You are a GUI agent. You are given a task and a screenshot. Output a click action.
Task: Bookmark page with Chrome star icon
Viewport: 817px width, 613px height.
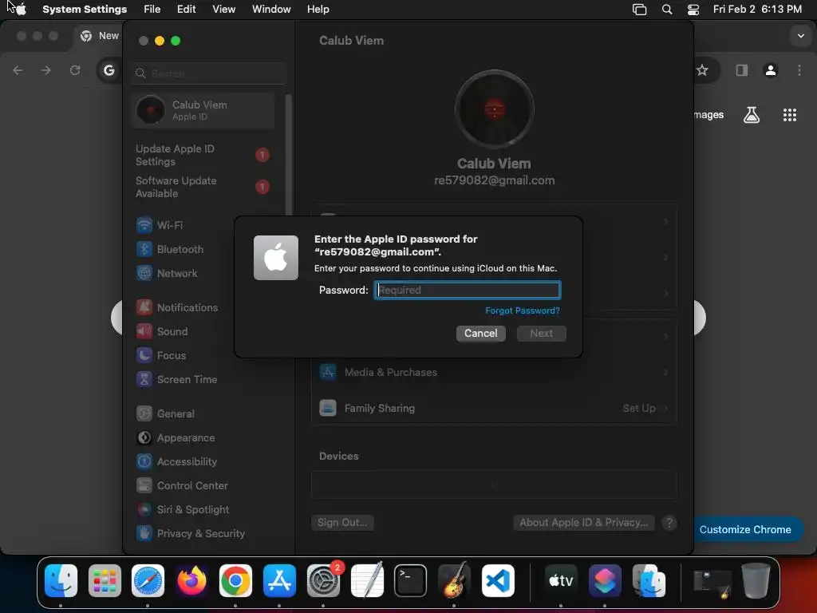coord(702,70)
